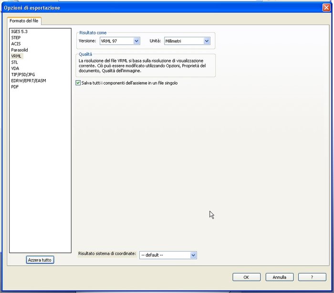Close the Opzioni di esportazione dialog
This screenshot has height=293, width=334.
(326, 8)
